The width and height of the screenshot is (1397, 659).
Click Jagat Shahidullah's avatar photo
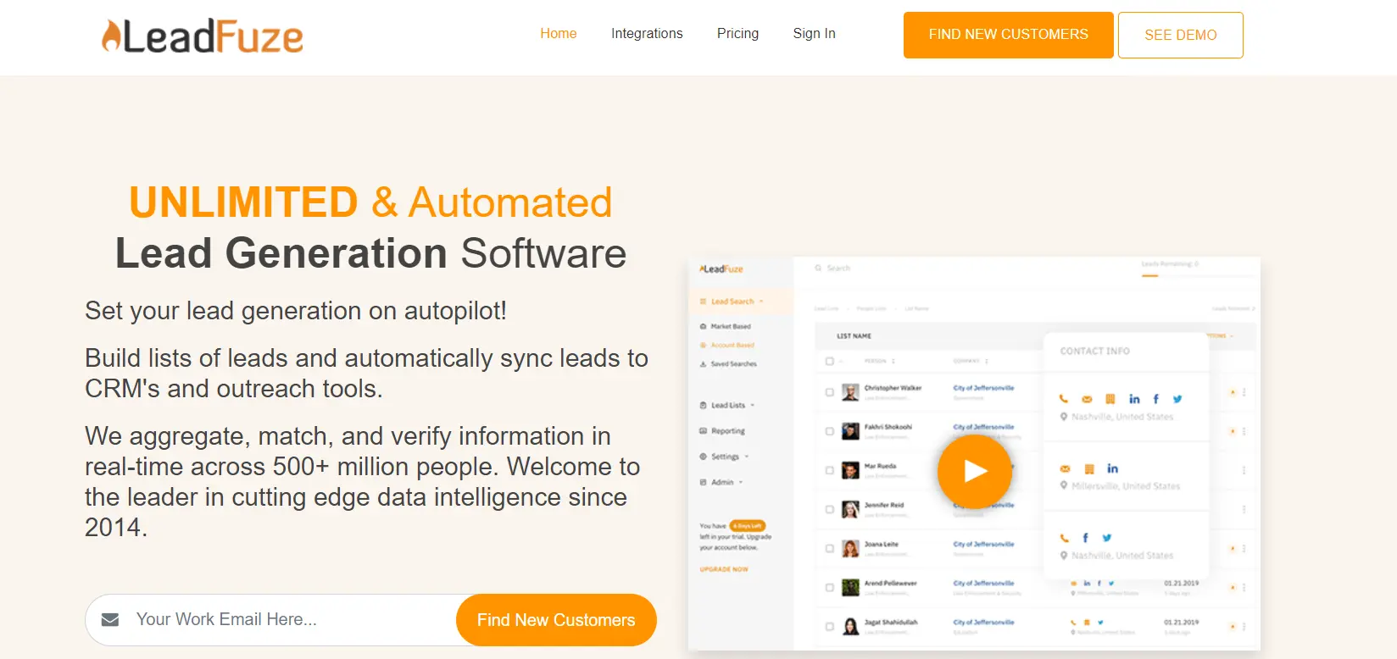(x=850, y=627)
